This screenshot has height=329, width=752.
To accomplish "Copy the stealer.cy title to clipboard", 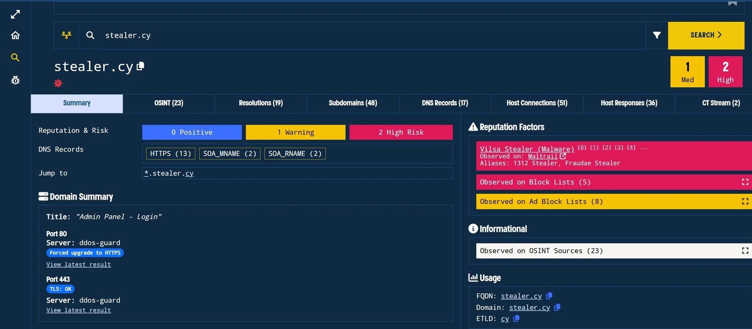I will click(141, 66).
